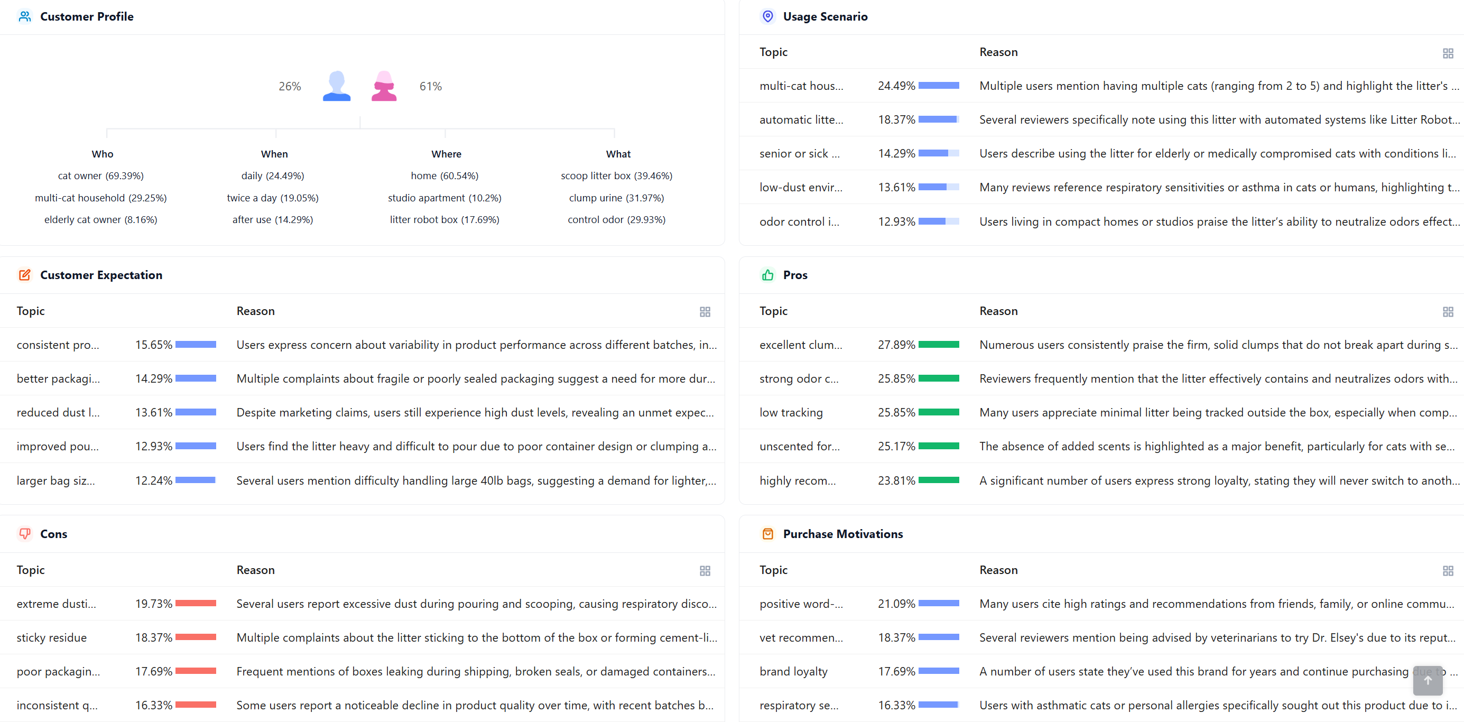
Task: Click the Usage Scenario location pin icon
Action: tap(767, 16)
